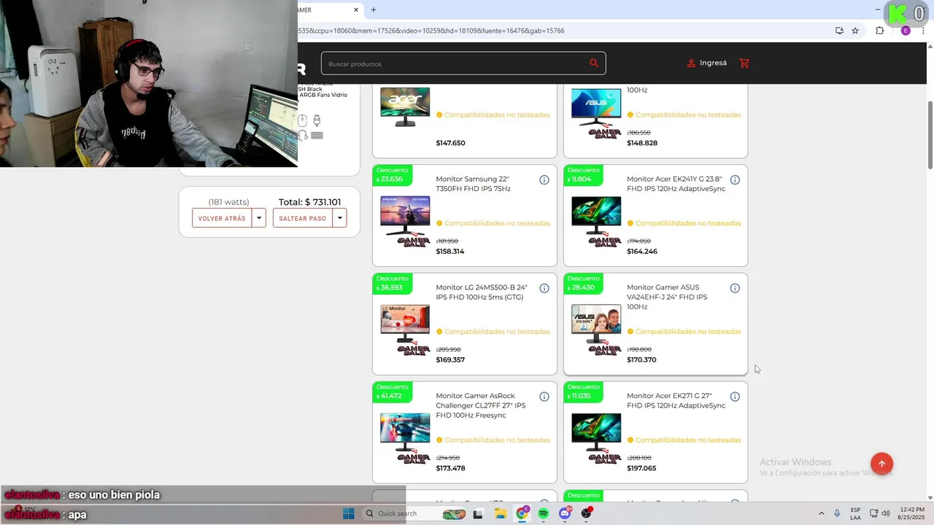
Task: Bookmark this page with the star icon
Action: tap(855, 31)
